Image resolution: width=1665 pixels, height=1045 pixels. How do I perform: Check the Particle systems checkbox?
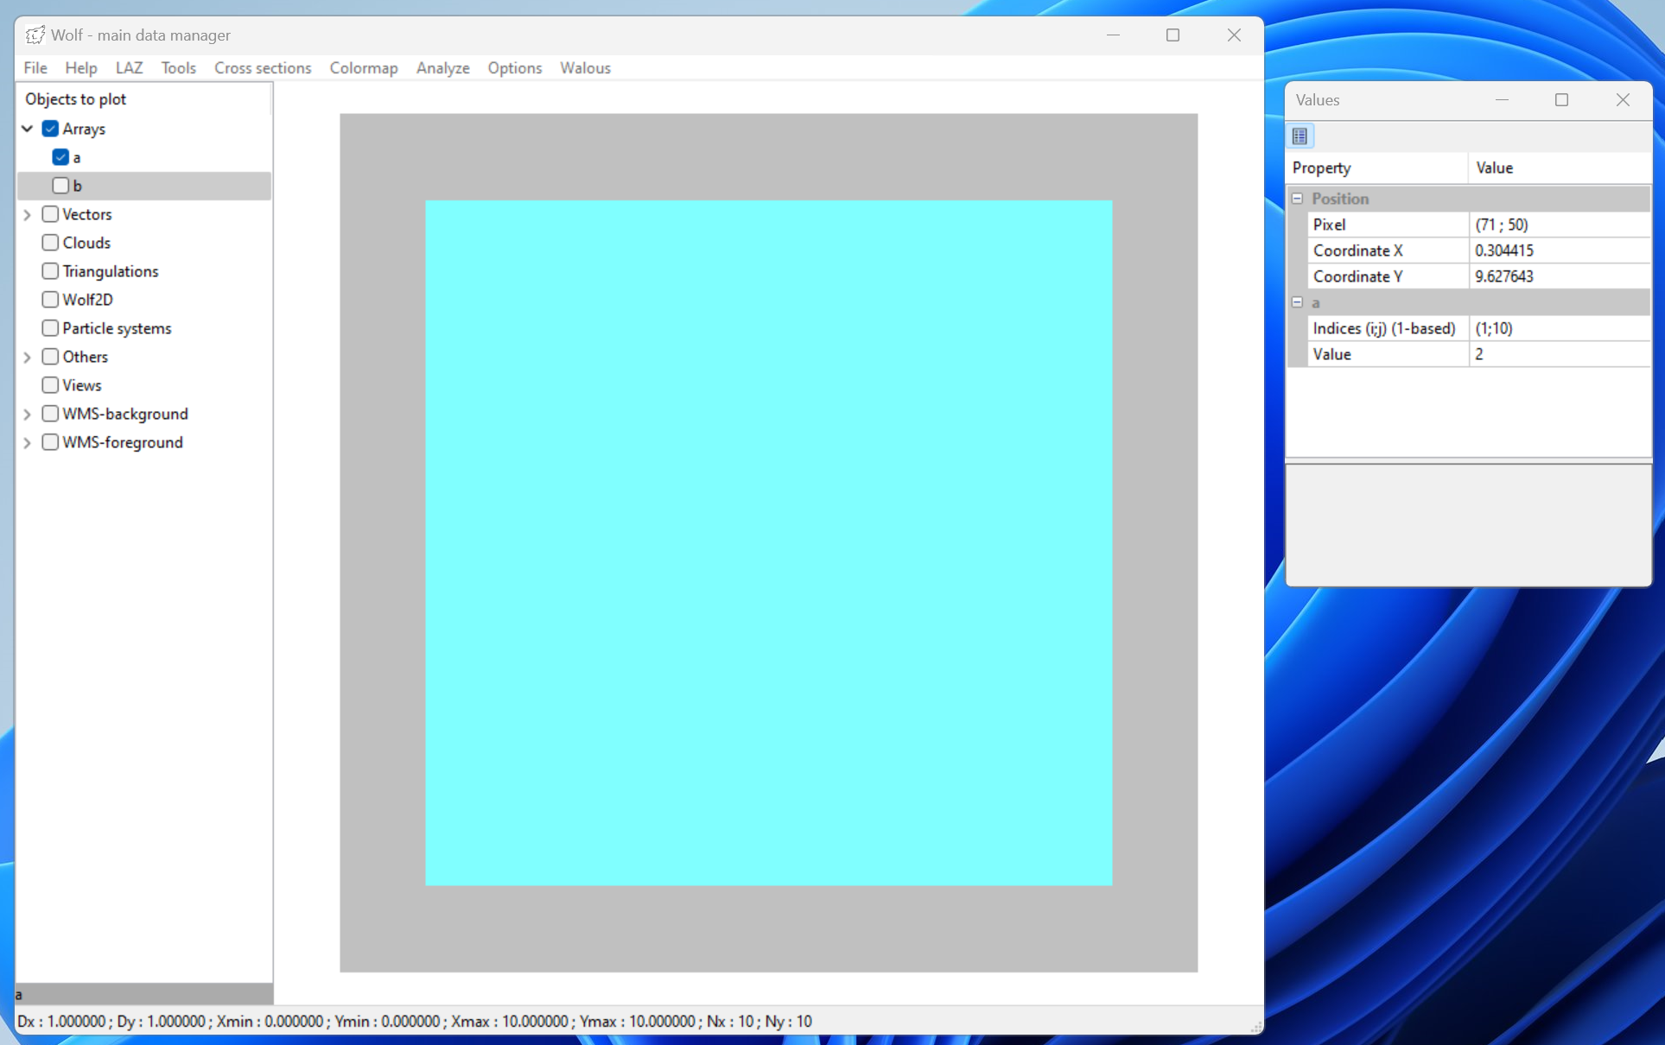point(50,328)
